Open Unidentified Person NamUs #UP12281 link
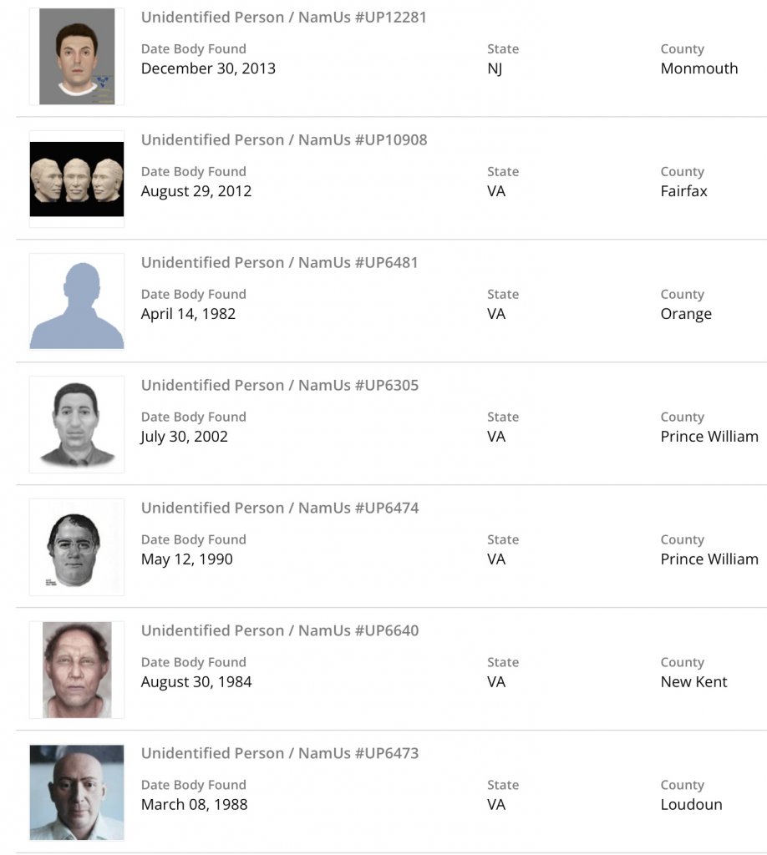The width and height of the screenshot is (767, 855). pos(283,18)
